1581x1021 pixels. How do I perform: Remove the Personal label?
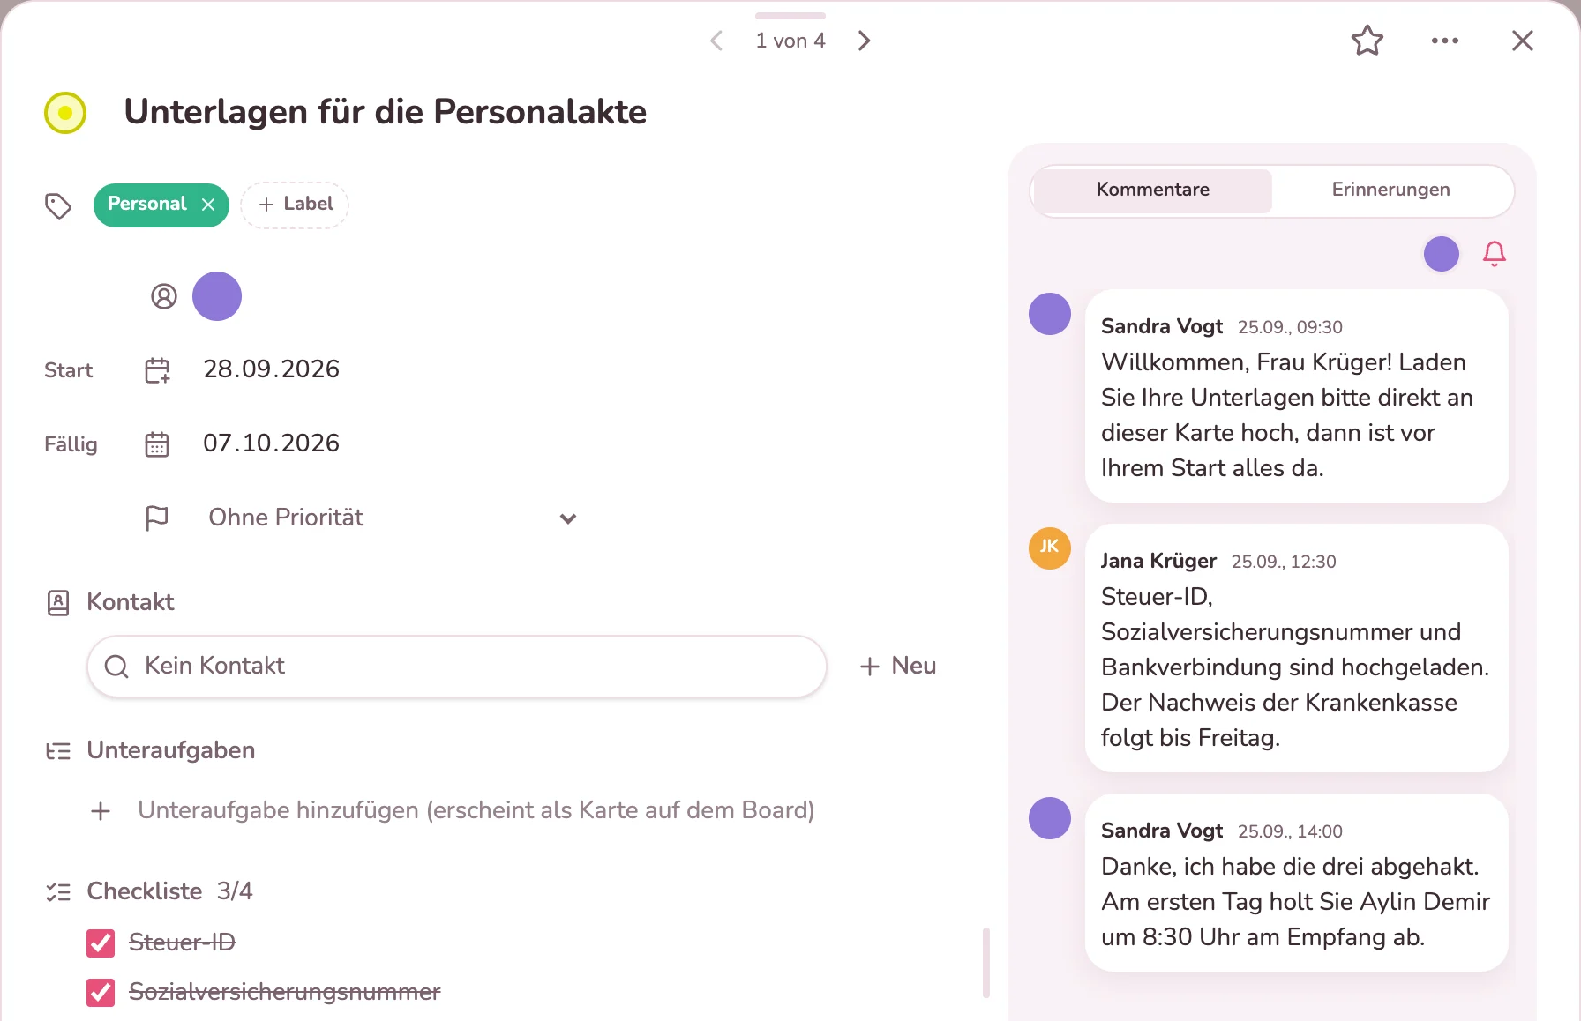tap(208, 205)
